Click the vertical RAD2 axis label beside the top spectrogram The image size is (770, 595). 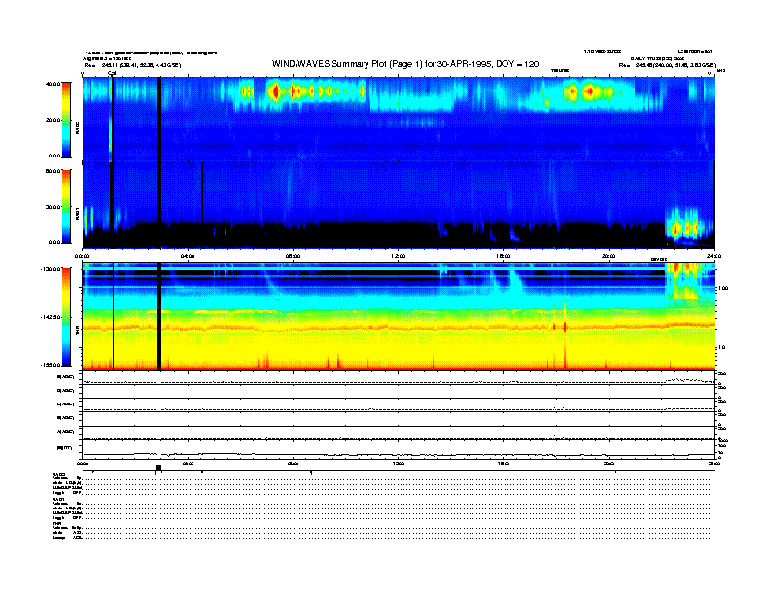77,129
